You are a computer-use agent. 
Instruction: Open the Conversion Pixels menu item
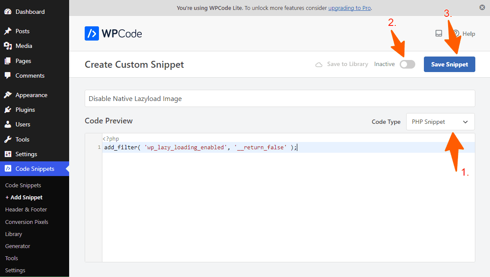[26, 222]
